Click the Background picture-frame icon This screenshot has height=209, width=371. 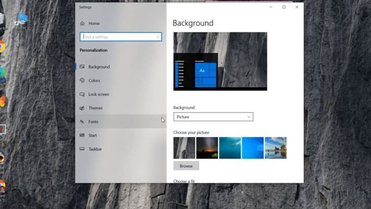pyautogui.click(x=82, y=67)
